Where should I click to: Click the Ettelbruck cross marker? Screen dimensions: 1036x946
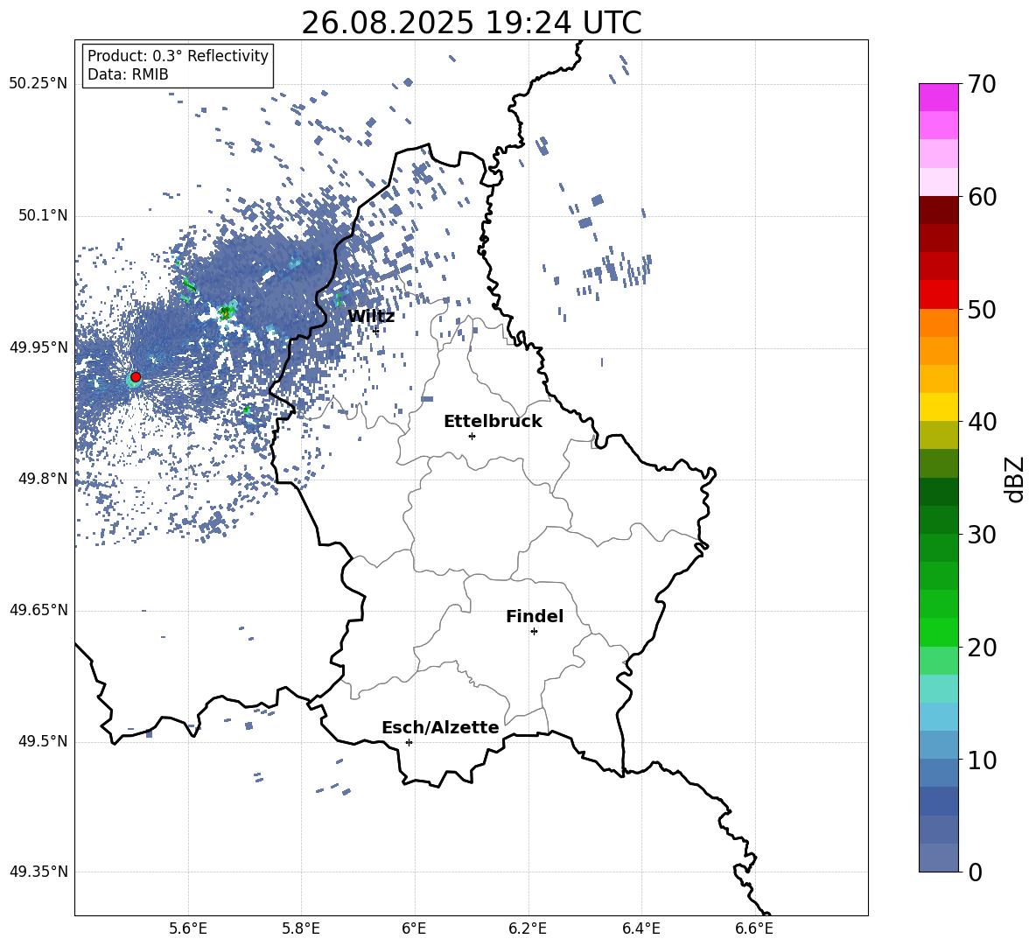(472, 436)
